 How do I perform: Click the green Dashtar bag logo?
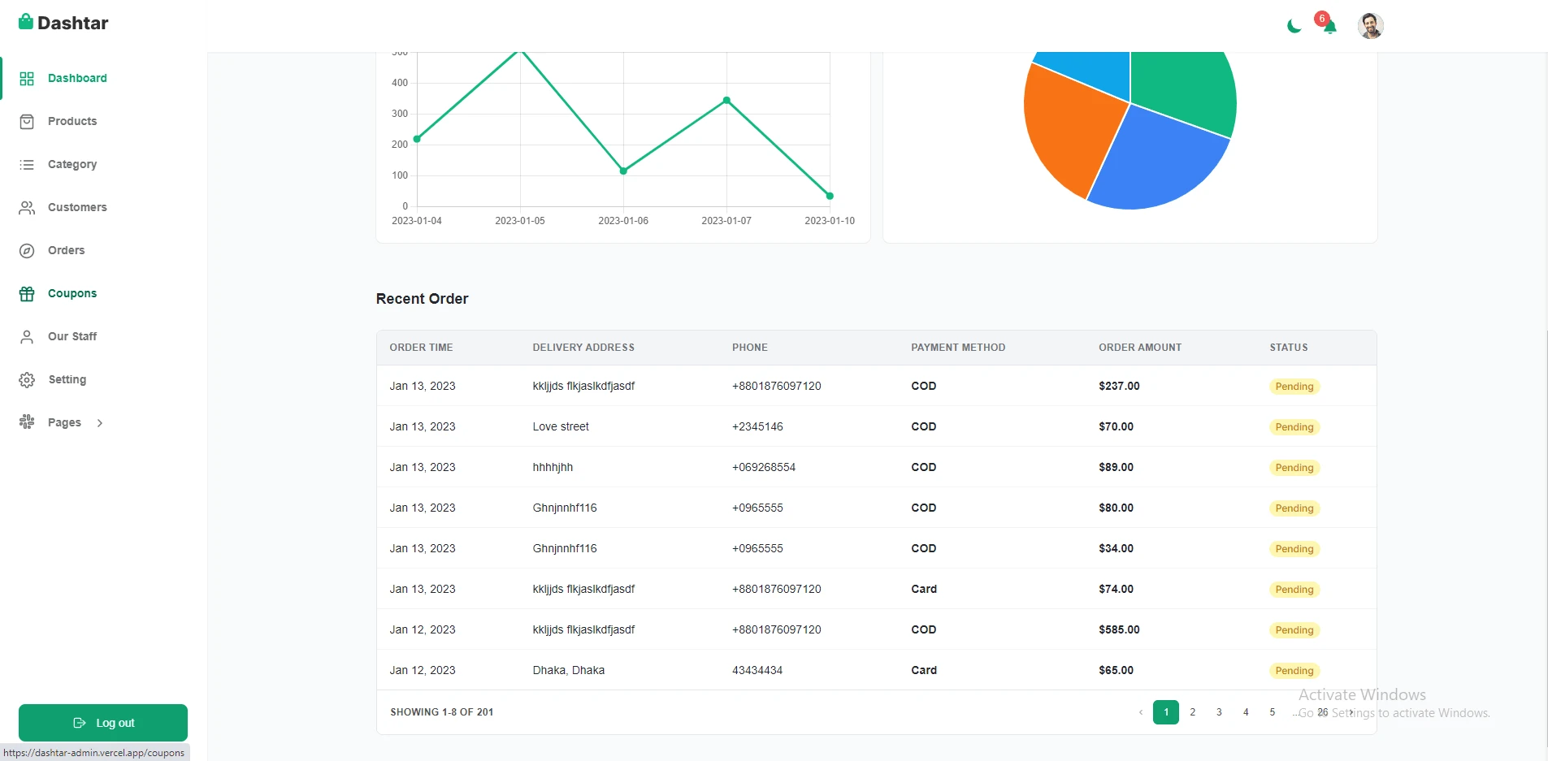(26, 22)
